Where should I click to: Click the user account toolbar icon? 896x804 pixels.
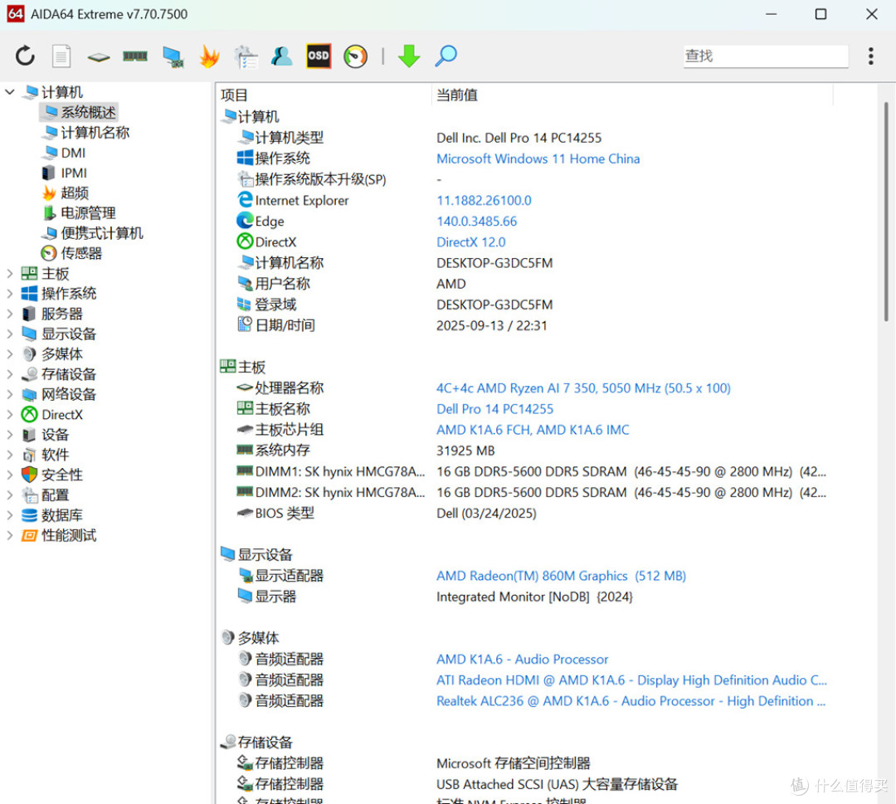282,56
